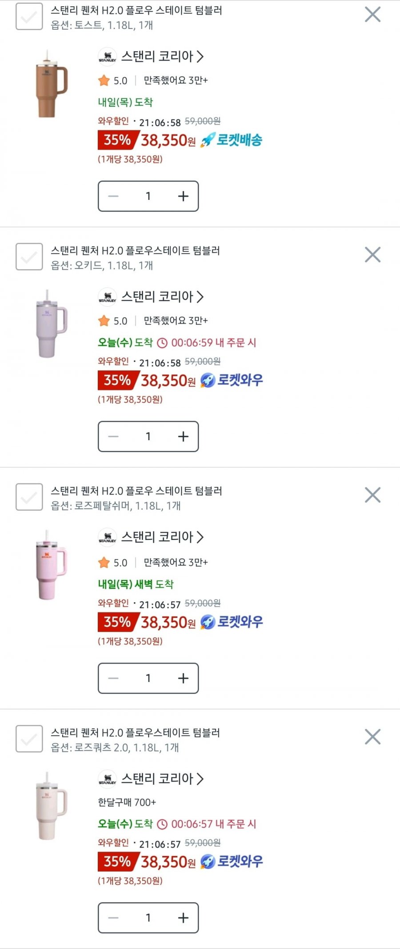Remove the 로즈페탈쉬머 tumbler with X icon
This screenshot has height=949, width=400.
pos(372,495)
